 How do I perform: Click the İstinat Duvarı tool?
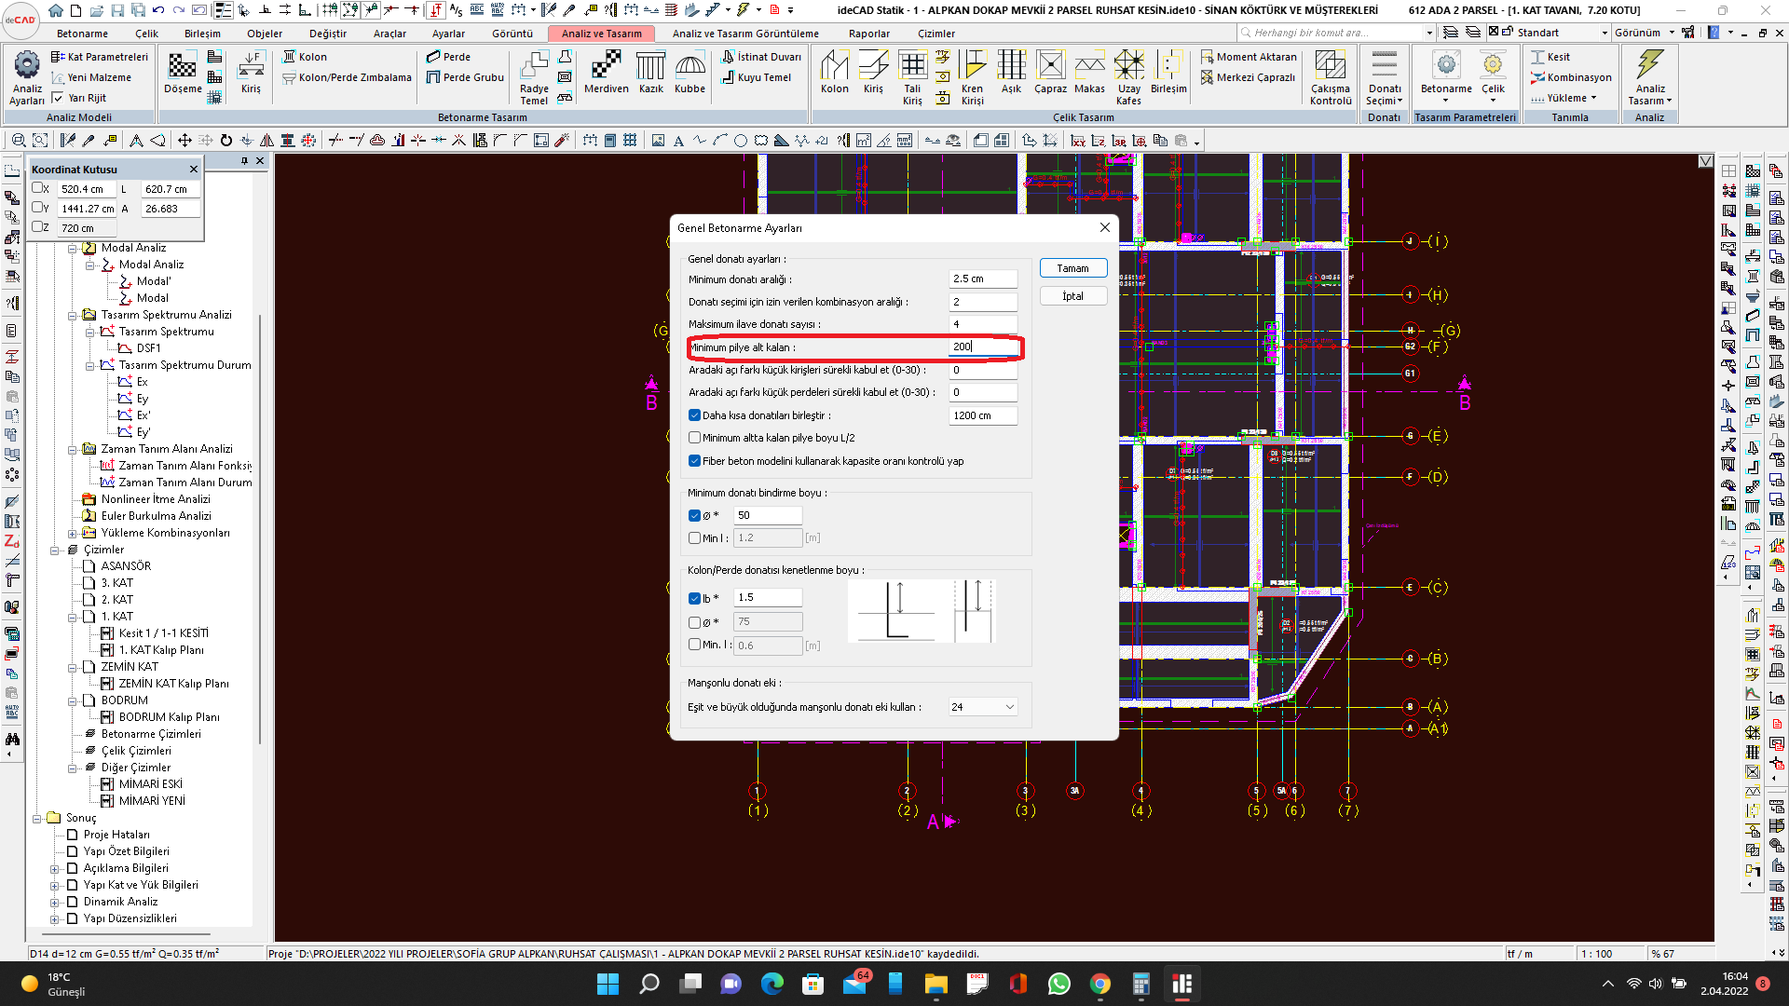click(762, 57)
